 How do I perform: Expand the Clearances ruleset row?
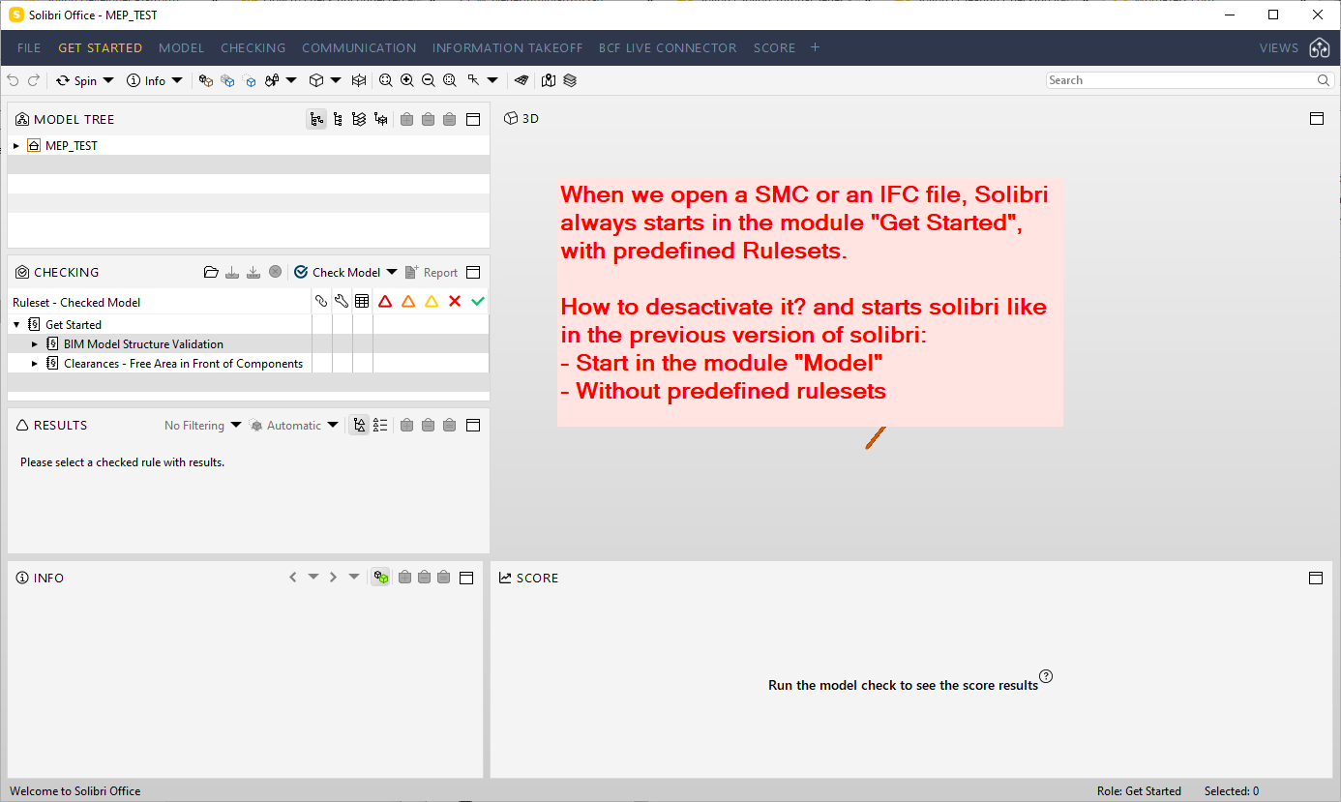35,364
